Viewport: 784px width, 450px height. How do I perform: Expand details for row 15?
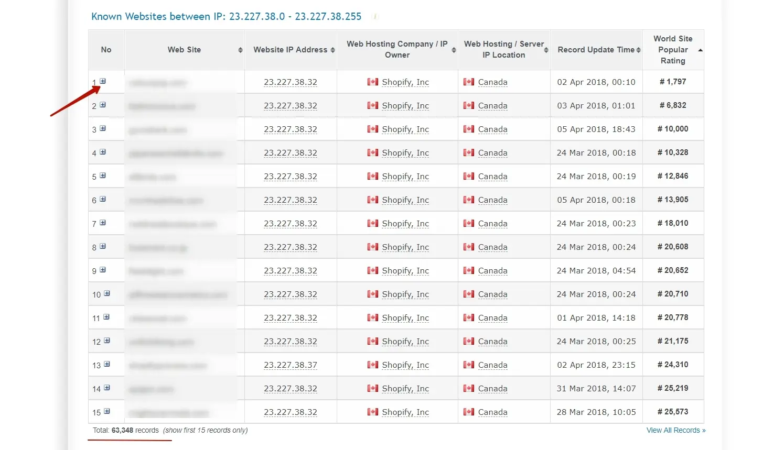click(107, 411)
